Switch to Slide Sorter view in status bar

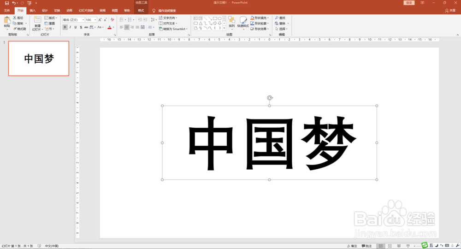point(390,246)
